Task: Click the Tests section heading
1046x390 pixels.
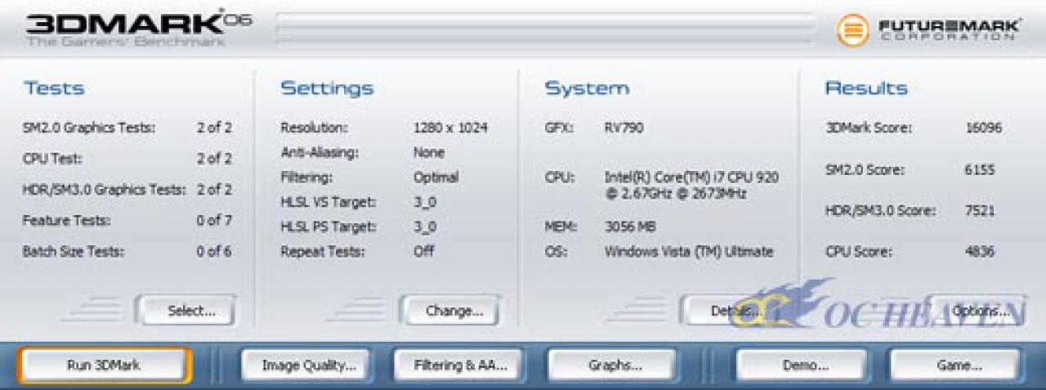Action: [54, 88]
